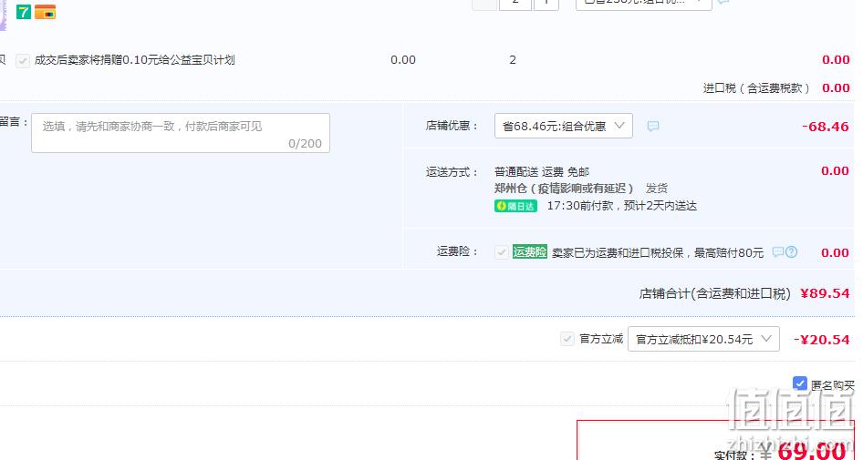Toggle the 运费险 insurance checkbox
This screenshot has width=863, height=460.
(x=502, y=252)
